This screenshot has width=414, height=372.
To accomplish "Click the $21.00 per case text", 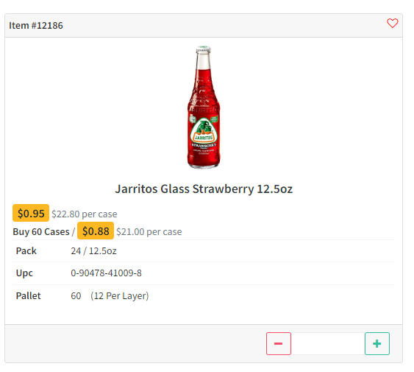I will (149, 232).
